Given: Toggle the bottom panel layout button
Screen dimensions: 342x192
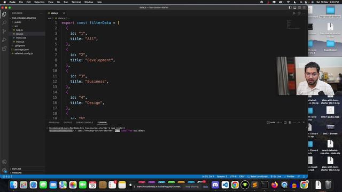Looking at the screenshot, I should coord(294,7).
